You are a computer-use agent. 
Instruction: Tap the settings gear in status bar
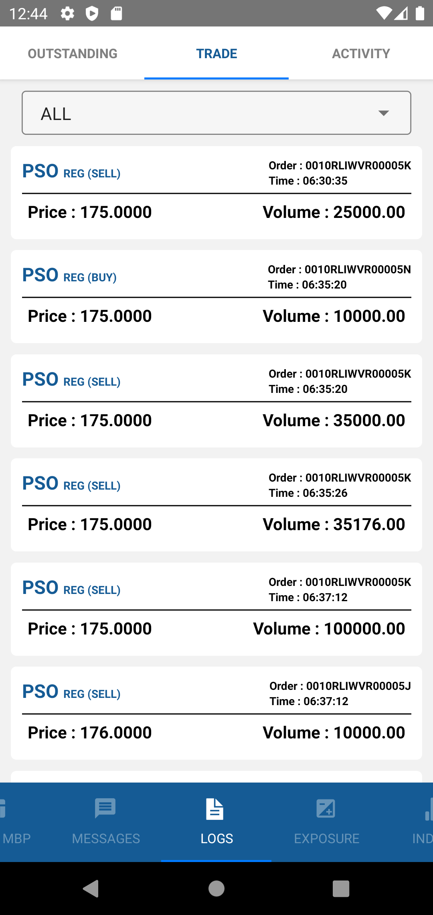point(67,14)
